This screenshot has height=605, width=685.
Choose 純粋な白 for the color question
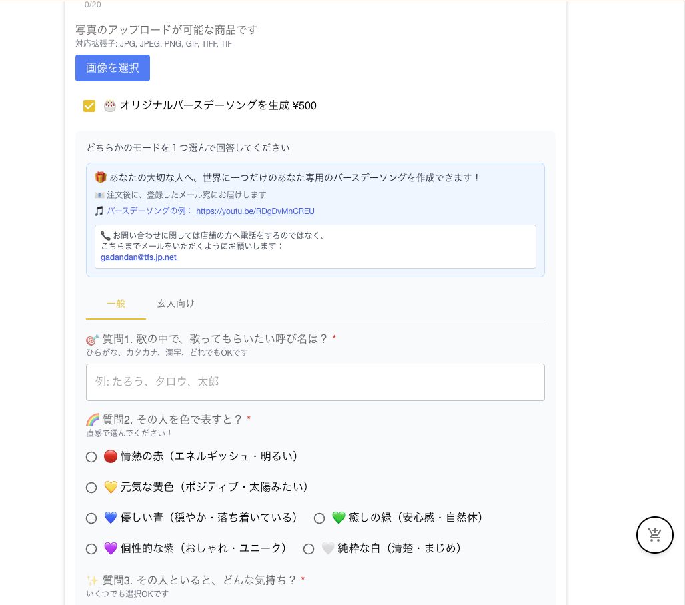tap(309, 549)
